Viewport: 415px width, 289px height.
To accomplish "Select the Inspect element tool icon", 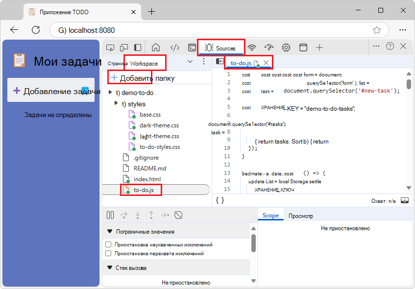I will pyautogui.click(x=110, y=48).
